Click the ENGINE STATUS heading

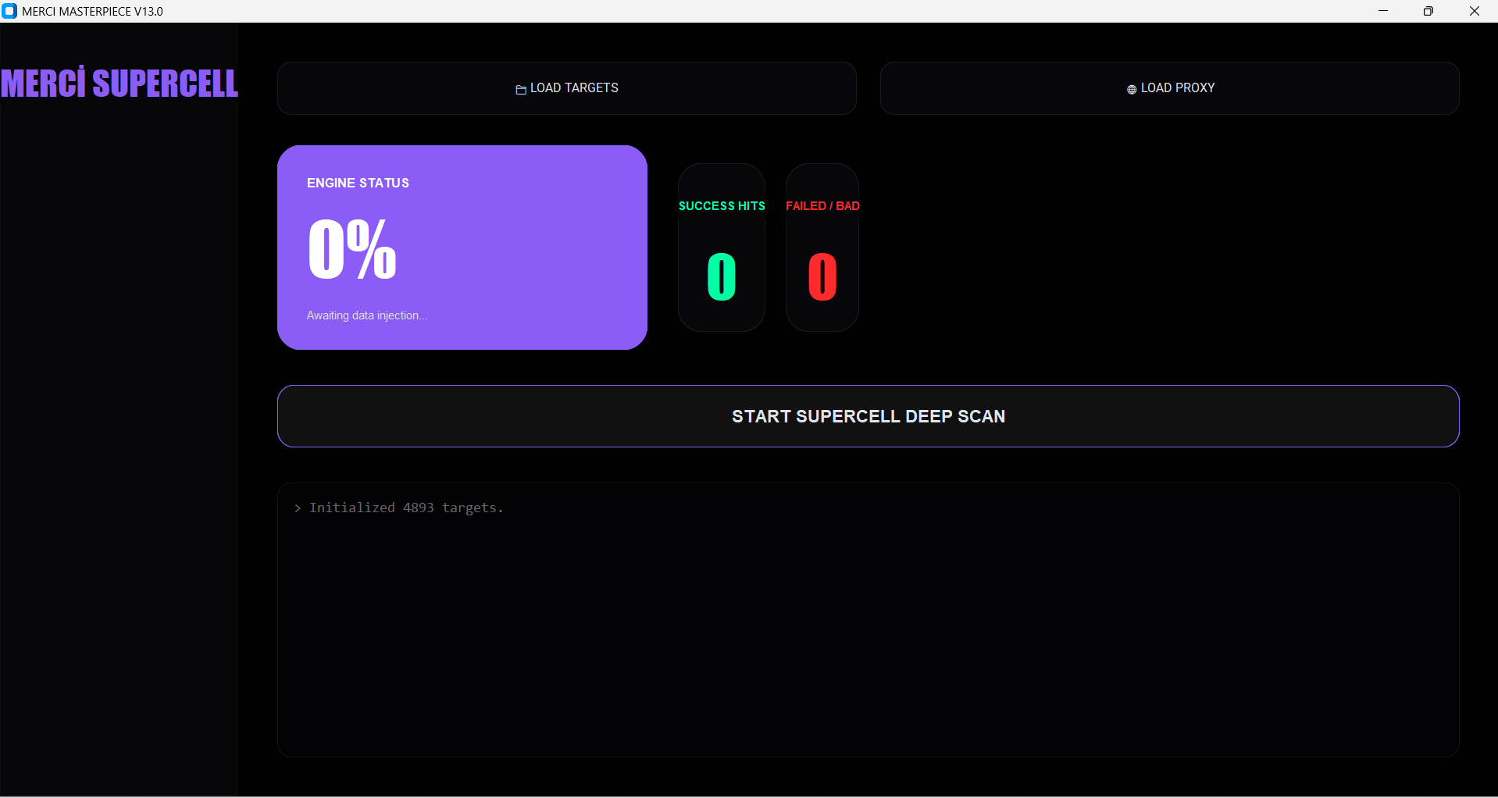(358, 183)
